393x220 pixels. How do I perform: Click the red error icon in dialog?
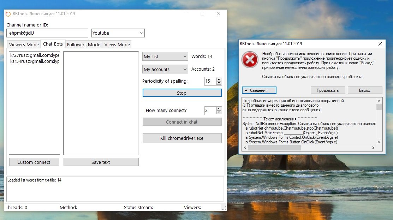pos(250,60)
